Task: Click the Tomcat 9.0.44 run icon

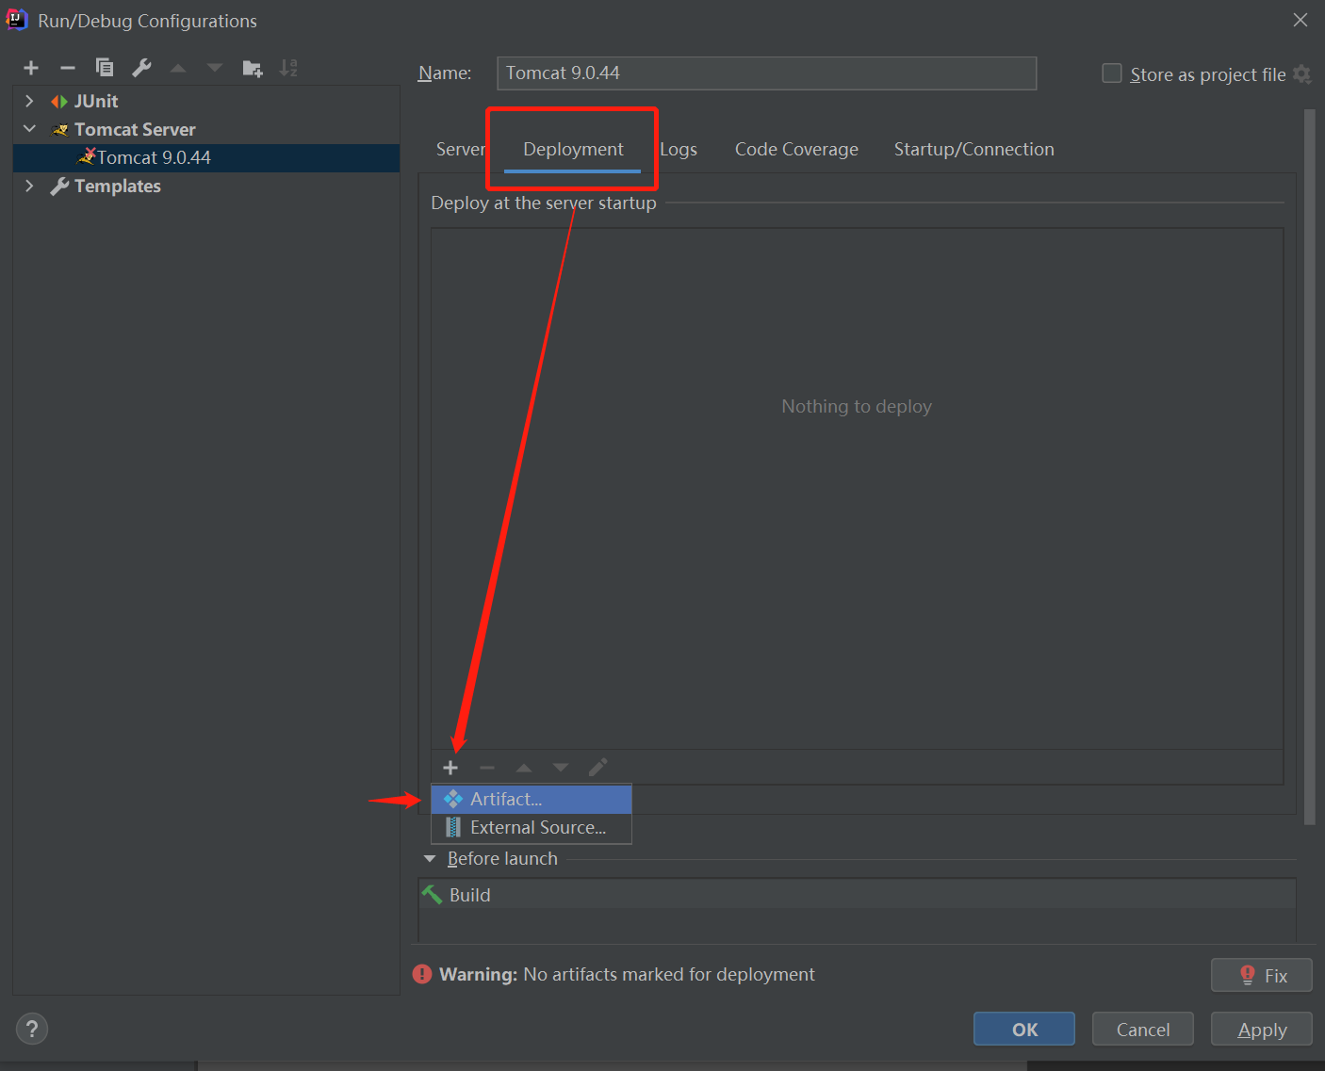Action: tap(87, 157)
